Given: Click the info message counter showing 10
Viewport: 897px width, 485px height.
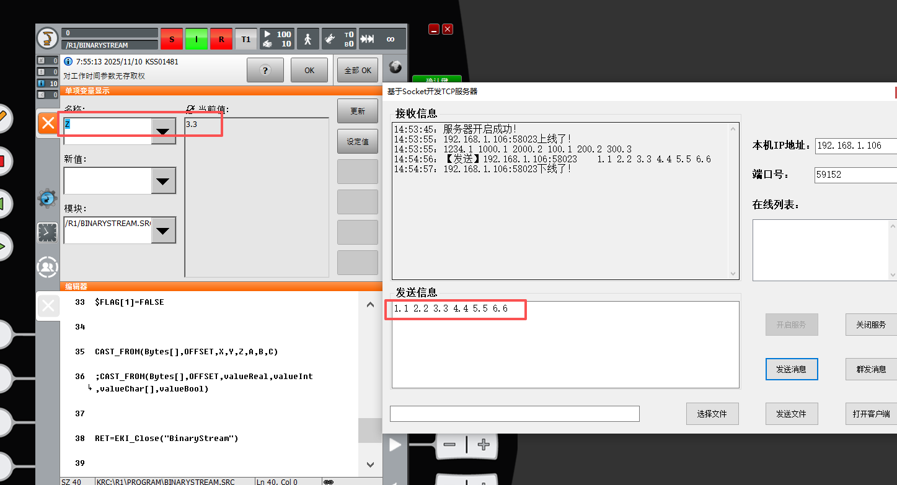Looking at the screenshot, I should (x=48, y=83).
